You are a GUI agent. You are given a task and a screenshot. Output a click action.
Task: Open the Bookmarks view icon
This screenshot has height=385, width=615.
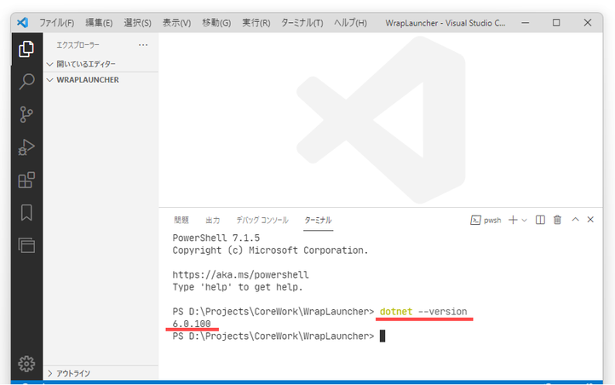(26, 212)
